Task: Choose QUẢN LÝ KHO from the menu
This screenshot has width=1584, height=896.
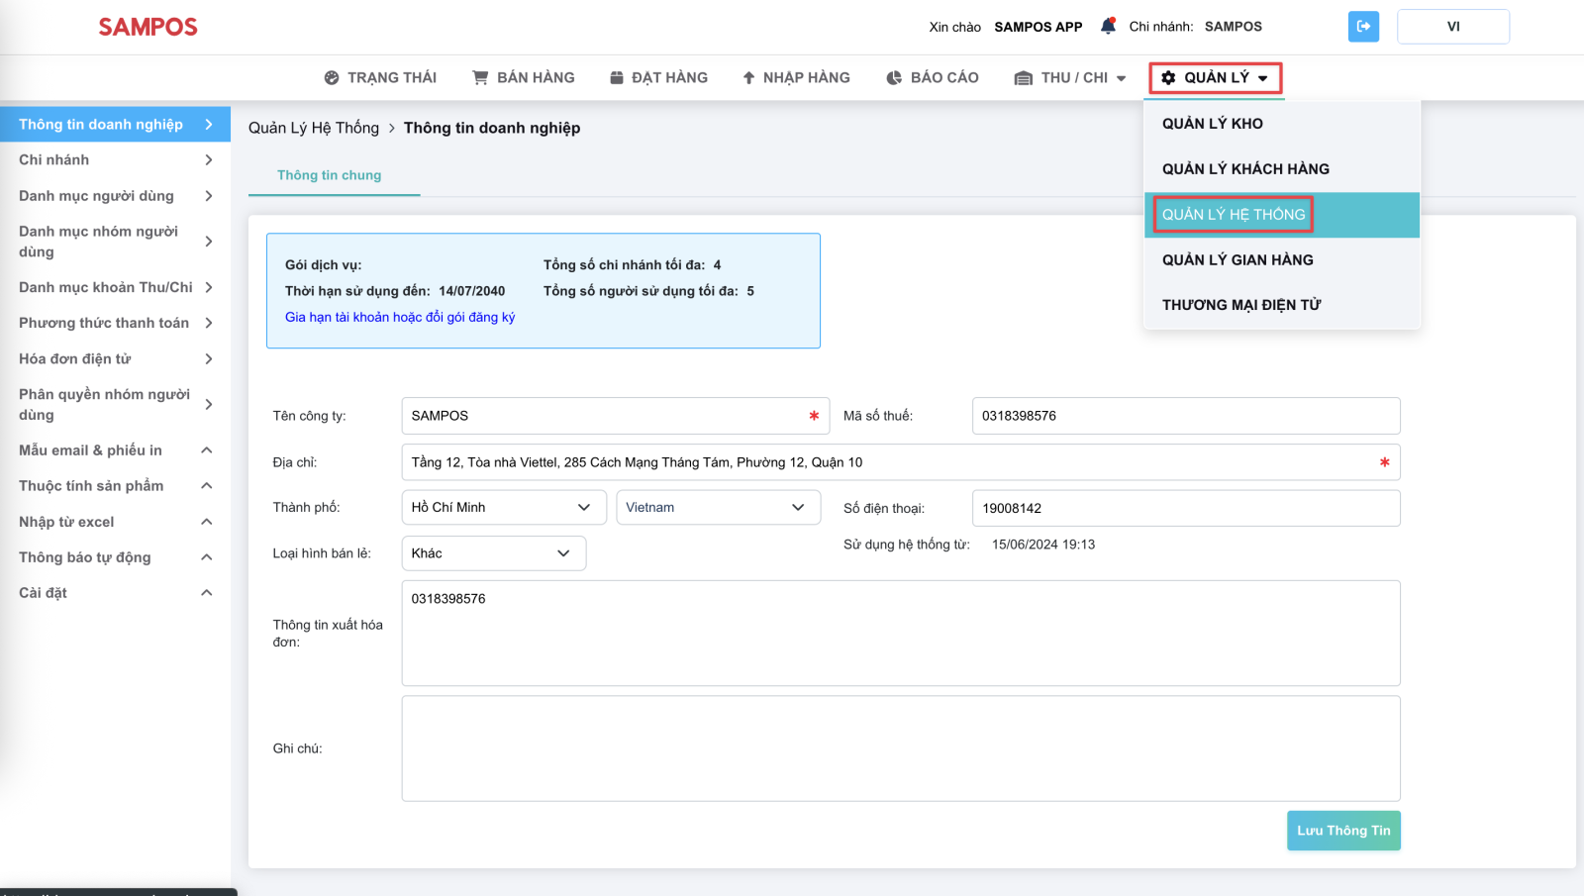Action: point(1282,124)
